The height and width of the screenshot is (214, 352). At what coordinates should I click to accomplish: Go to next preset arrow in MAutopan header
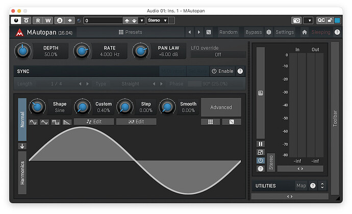(x=198, y=32)
